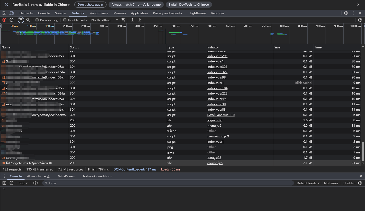Sort requests by the Size column header
Screen dimensions: 365x211
(293, 47)
